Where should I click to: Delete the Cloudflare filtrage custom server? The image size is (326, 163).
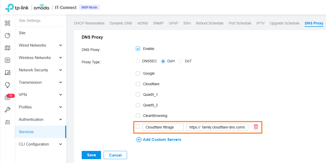tap(255, 126)
